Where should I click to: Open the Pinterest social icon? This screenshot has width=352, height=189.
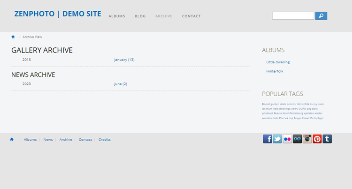coord(317,139)
